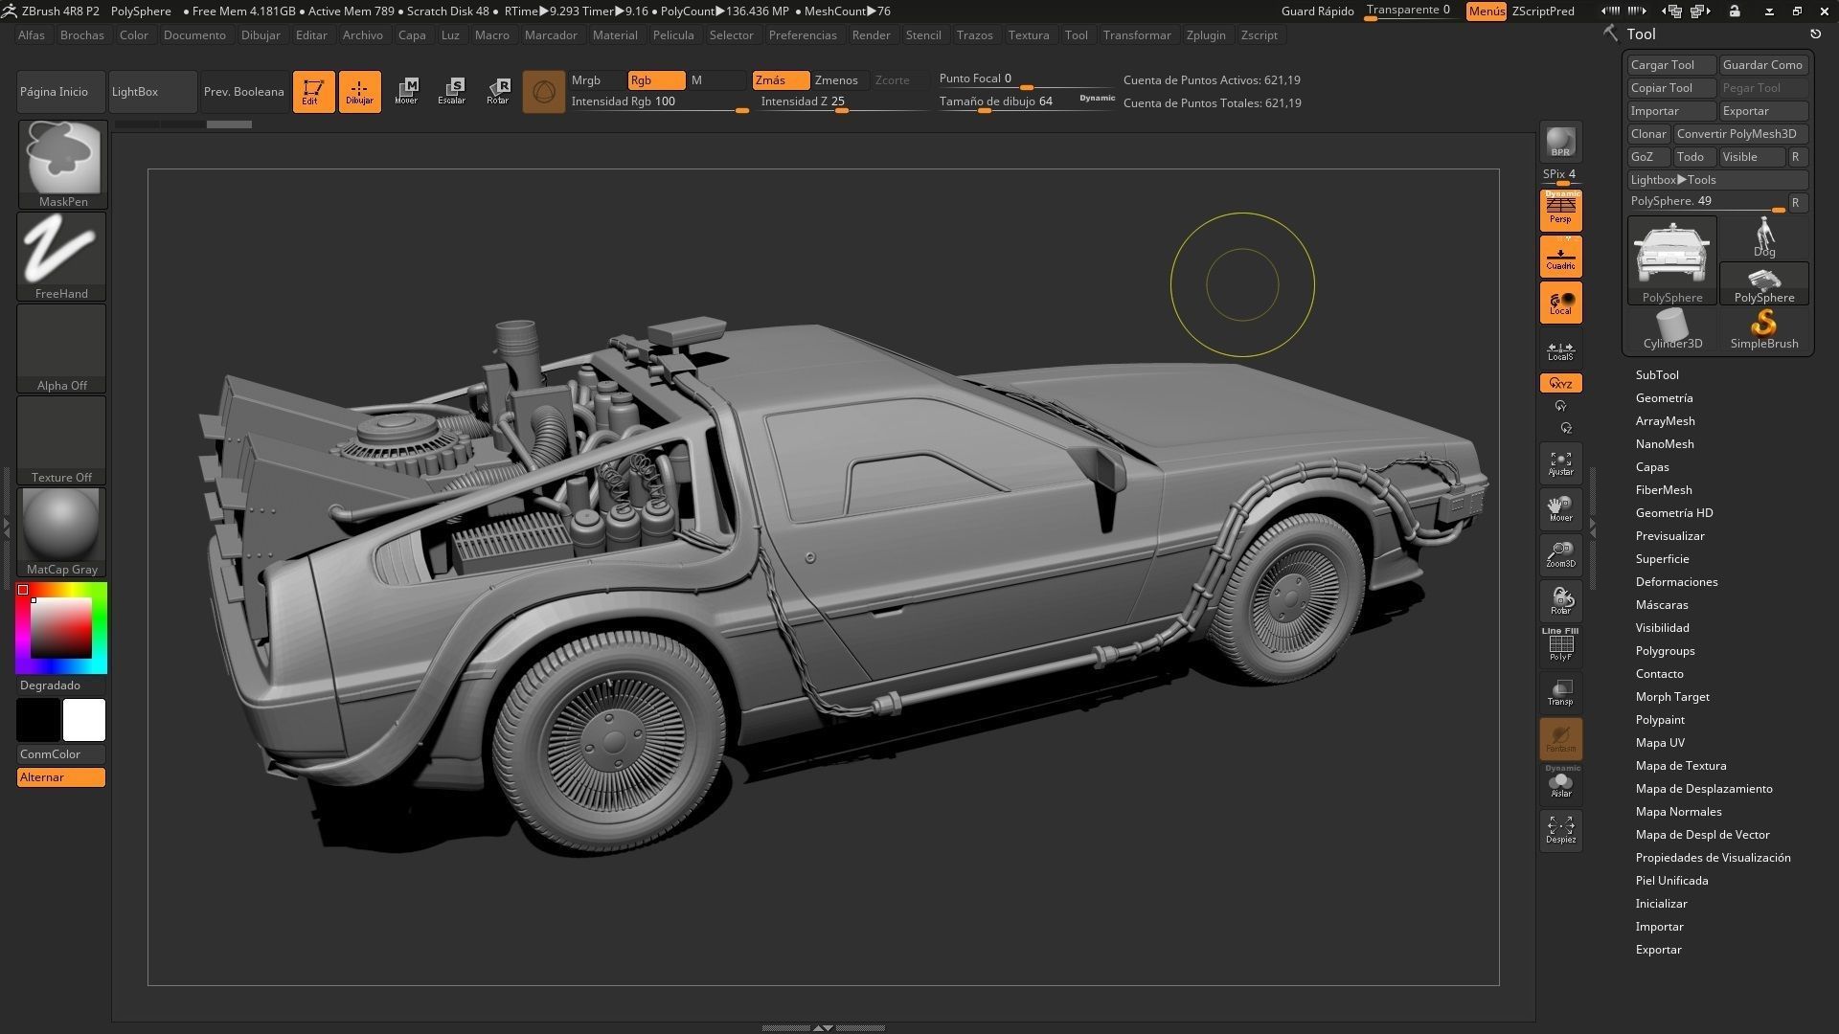Screen dimensions: 1839x1034
Task: Click the LocalS icon
Action: pos(1560,350)
